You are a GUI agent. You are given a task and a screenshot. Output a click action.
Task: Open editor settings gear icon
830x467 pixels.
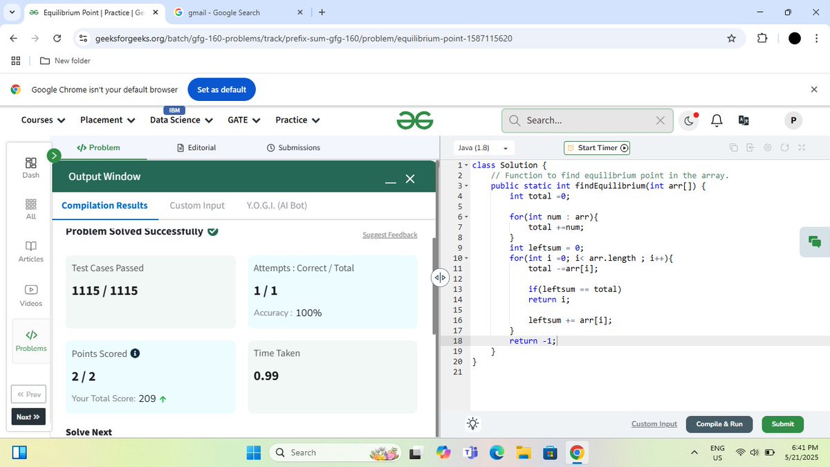(768, 147)
